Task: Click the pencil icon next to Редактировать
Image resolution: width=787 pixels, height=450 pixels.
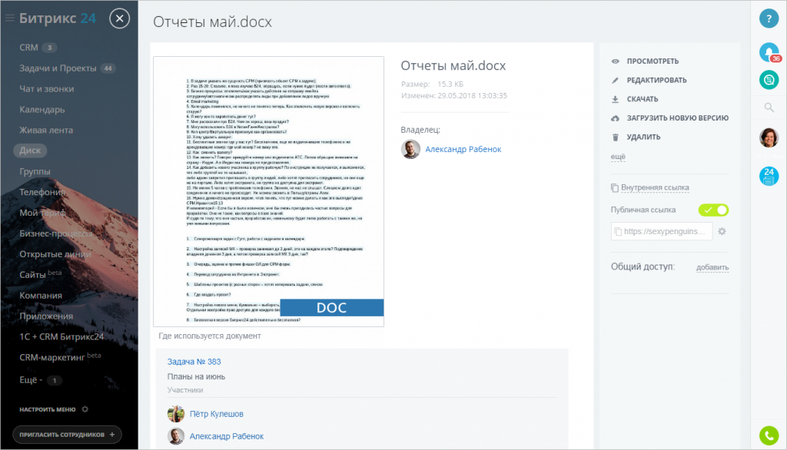Action: 616,81
